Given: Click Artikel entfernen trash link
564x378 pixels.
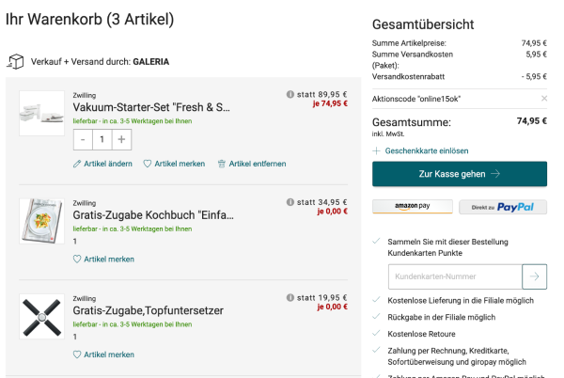Looking at the screenshot, I should (x=252, y=164).
